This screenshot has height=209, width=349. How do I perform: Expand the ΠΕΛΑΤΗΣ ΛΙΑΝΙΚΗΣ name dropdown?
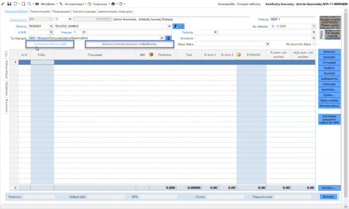point(170,26)
